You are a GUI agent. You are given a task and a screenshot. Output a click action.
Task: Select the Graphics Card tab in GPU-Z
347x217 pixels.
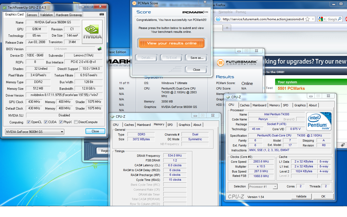pyautogui.click(x=14, y=14)
